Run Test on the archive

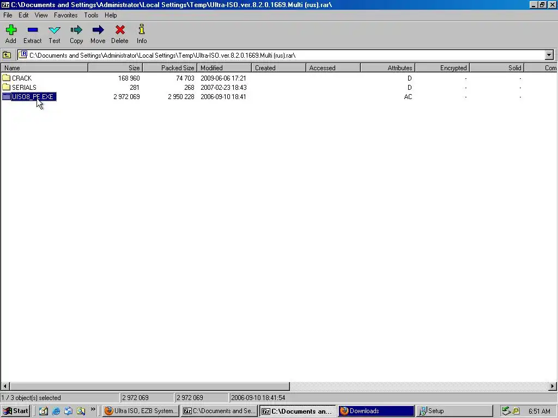pyautogui.click(x=54, y=30)
